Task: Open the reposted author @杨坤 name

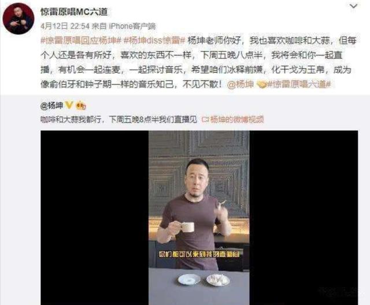Action: click(51, 105)
